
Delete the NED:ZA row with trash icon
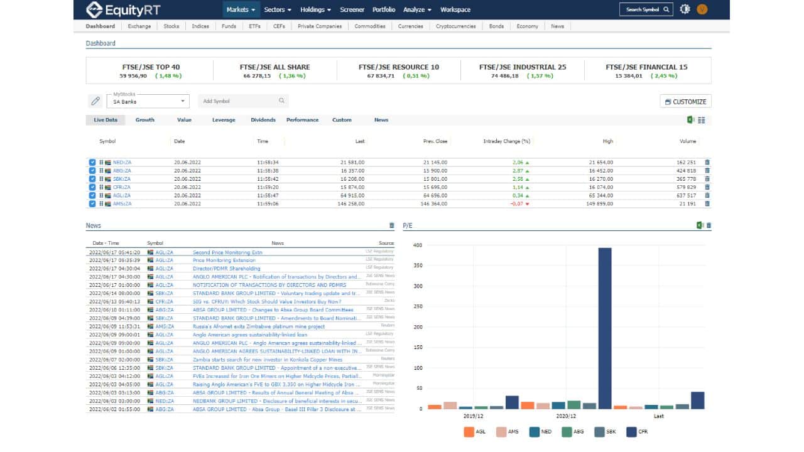coord(707,163)
